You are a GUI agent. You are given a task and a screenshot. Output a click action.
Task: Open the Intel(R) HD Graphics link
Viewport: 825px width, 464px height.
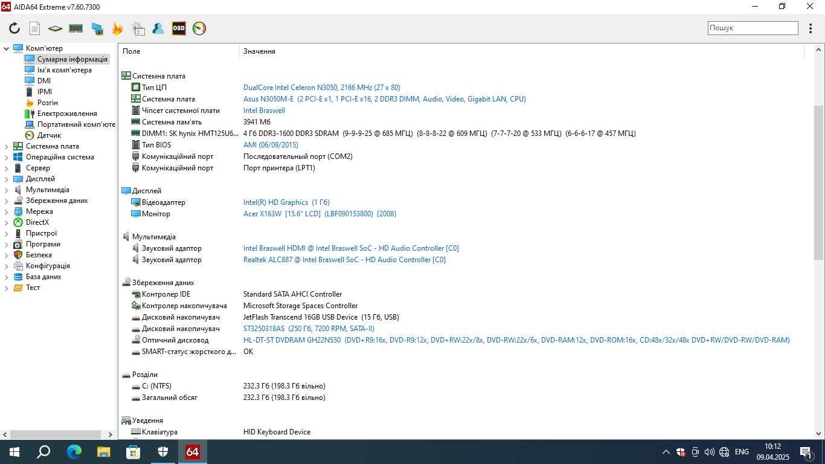(x=286, y=202)
